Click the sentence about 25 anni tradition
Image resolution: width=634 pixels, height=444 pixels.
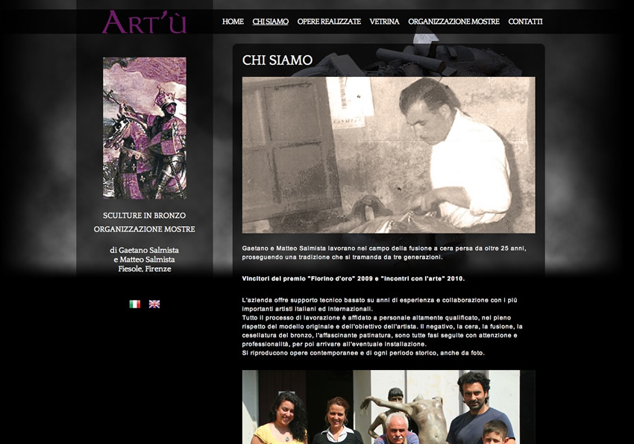[384, 253]
